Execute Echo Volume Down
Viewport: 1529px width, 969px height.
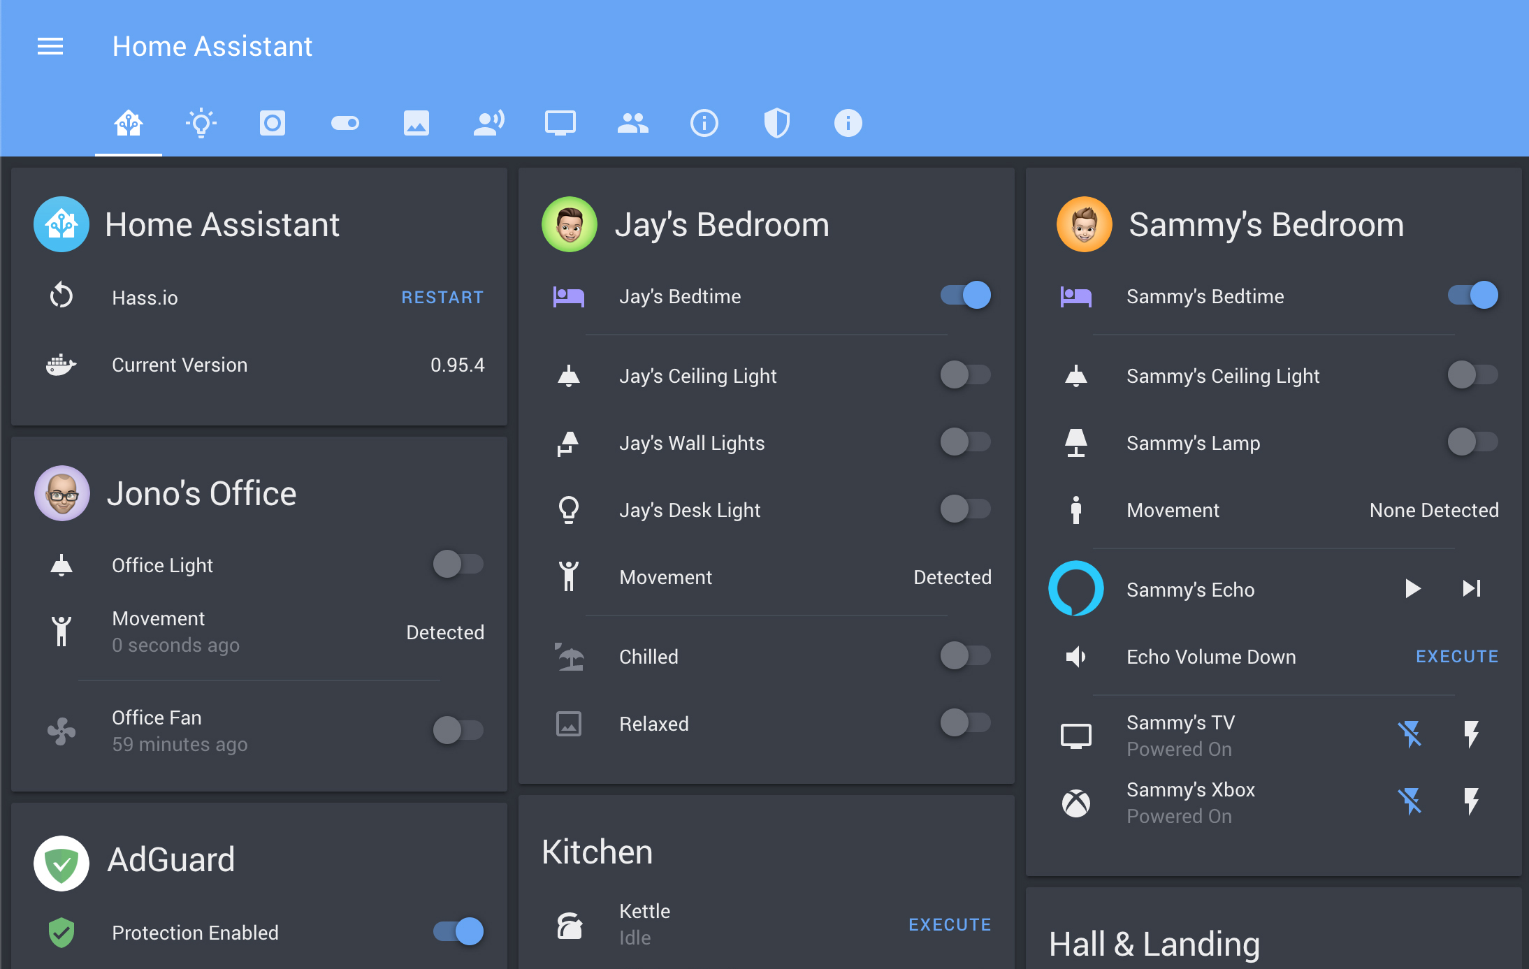pyautogui.click(x=1456, y=656)
